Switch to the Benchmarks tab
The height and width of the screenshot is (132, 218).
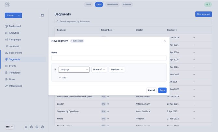click(x=112, y=5)
